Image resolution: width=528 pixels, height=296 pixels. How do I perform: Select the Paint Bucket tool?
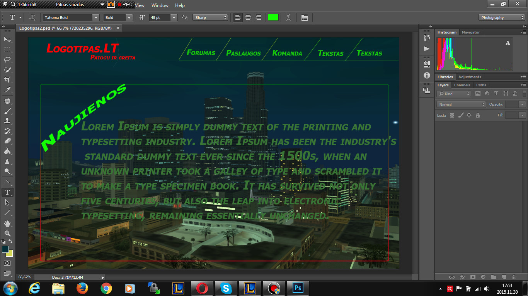[x=7, y=151]
